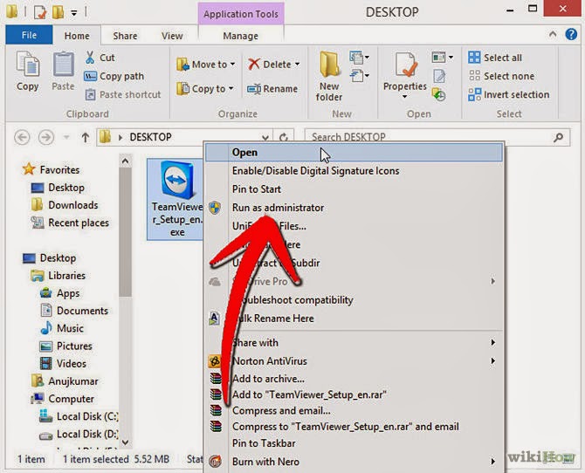Click the History icon in Open group
Viewport: 585px width, 473px height.
tap(438, 94)
